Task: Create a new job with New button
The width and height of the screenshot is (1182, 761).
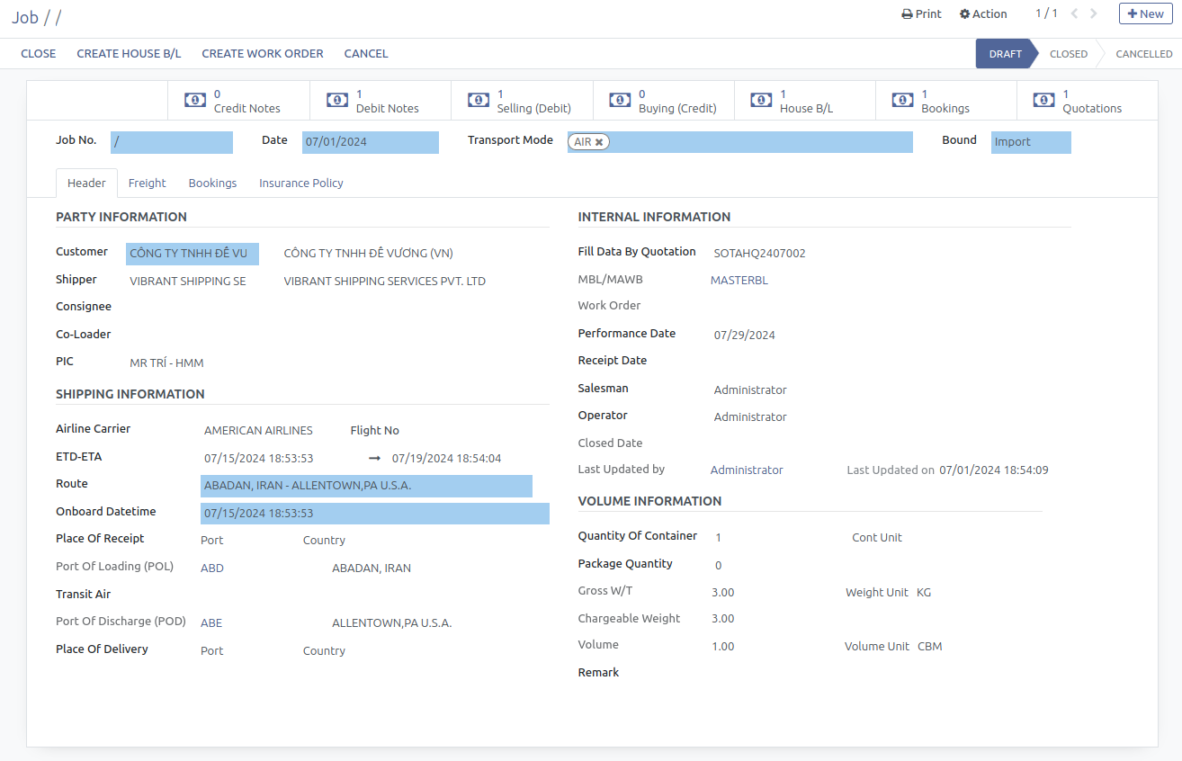Action: [1145, 13]
